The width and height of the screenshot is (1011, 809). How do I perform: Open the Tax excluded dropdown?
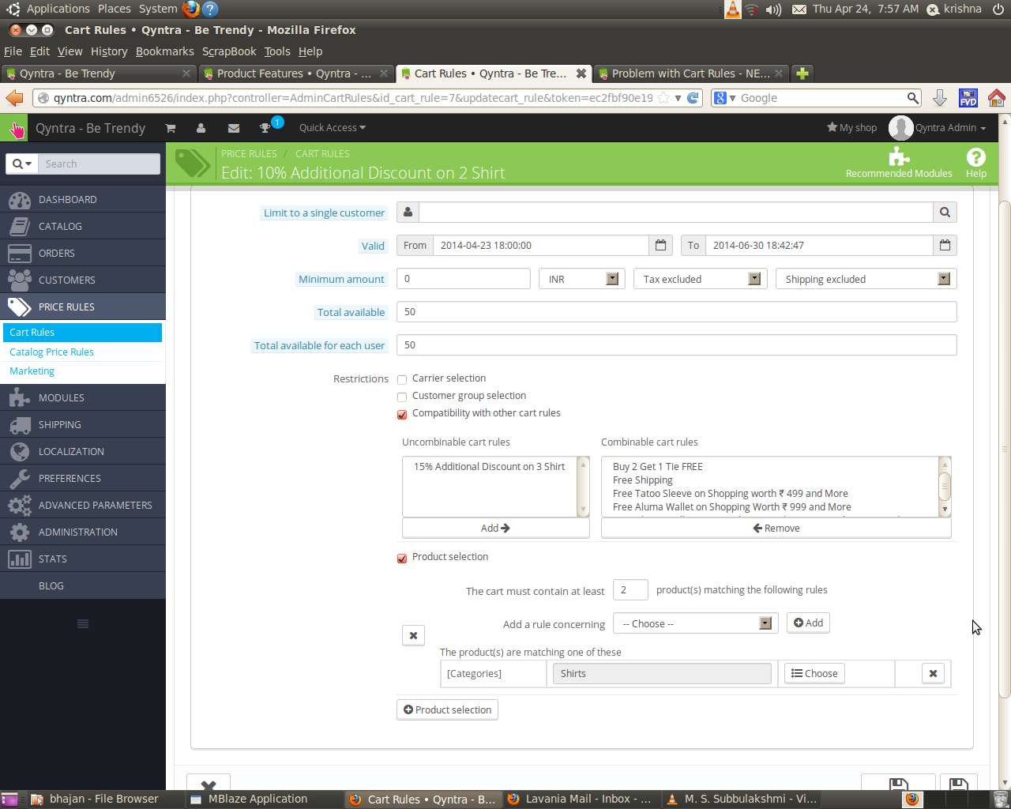[x=701, y=279]
